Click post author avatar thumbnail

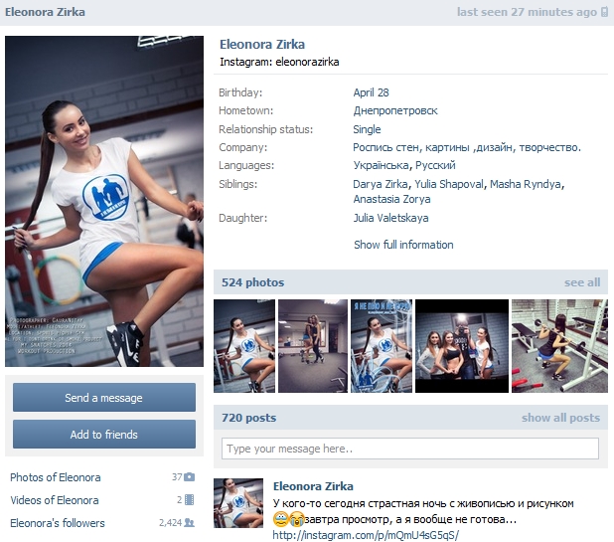tap(238, 503)
